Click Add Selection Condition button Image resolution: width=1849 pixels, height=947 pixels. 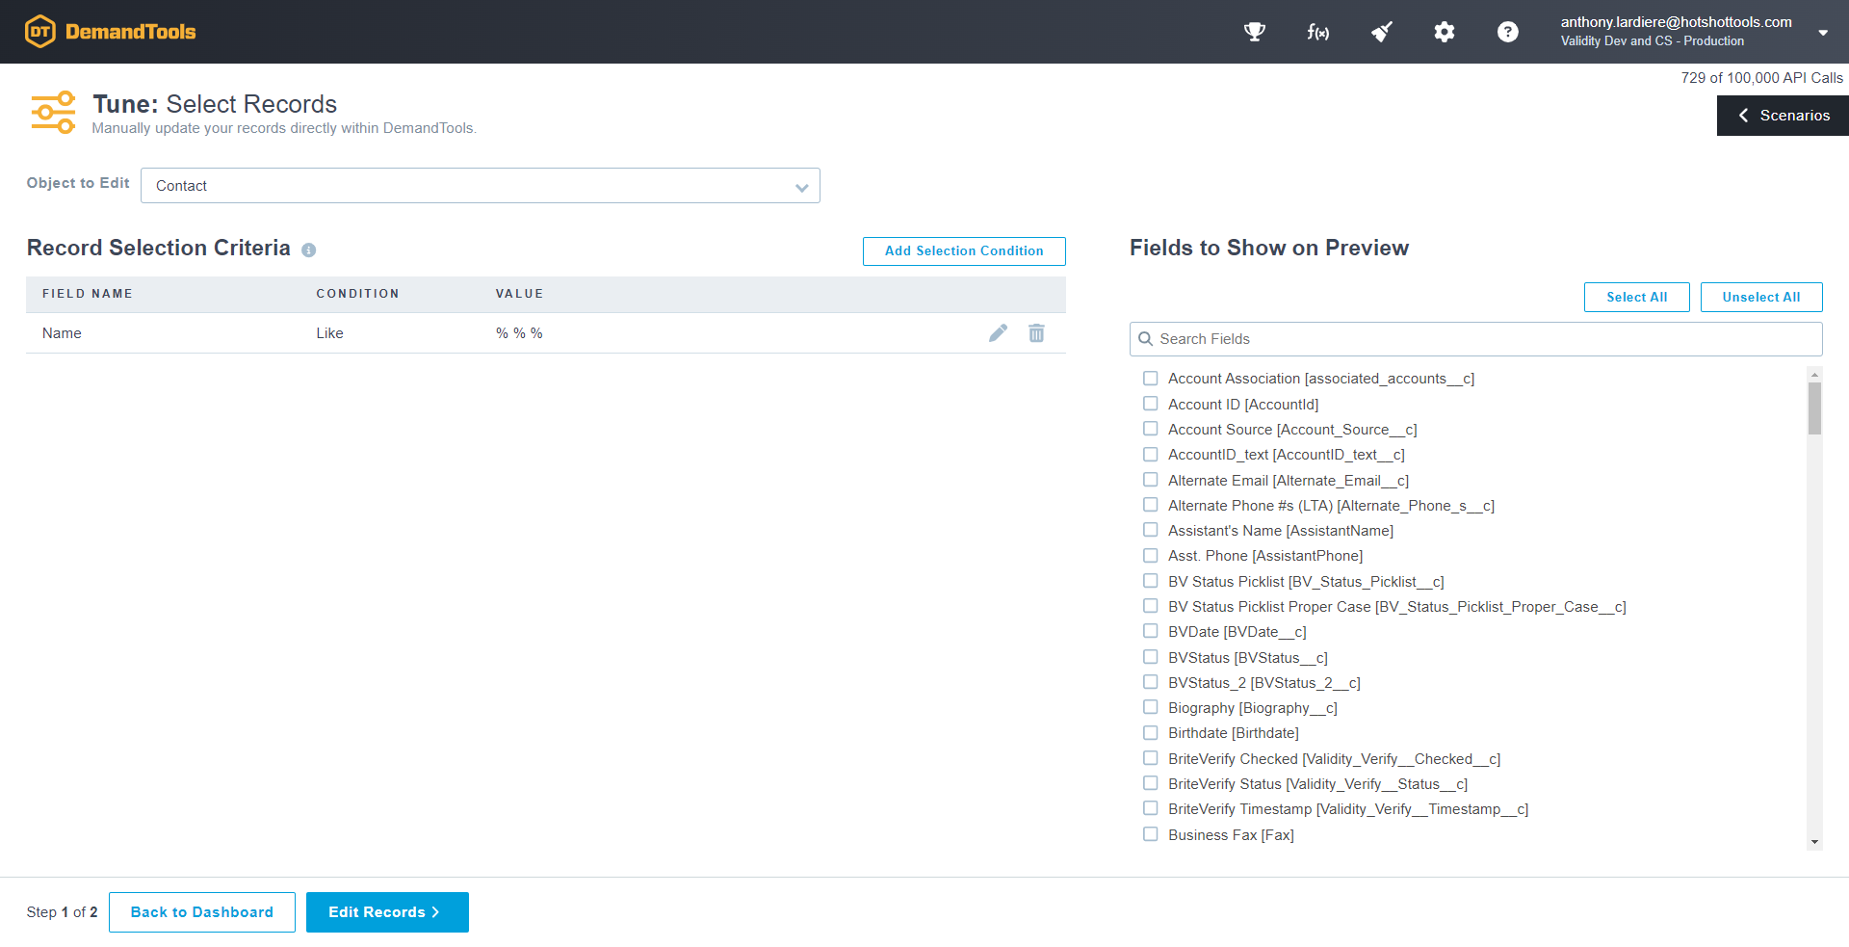[x=963, y=250]
